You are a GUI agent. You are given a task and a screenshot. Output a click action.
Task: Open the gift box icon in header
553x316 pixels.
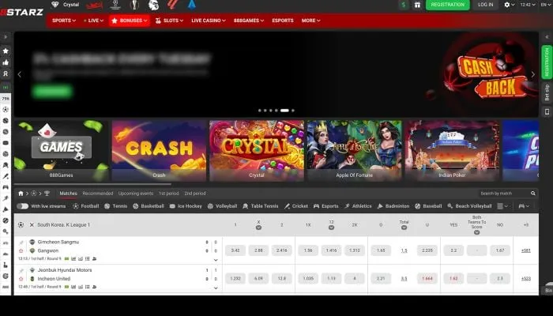pyautogui.click(x=417, y=5)
